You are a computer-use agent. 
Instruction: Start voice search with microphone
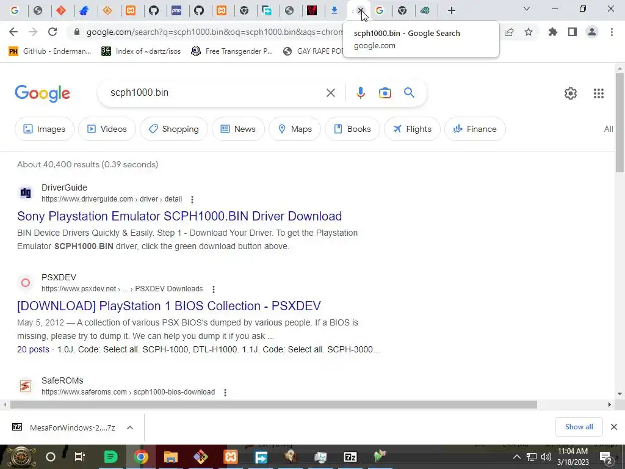click(x=360, y=93)
